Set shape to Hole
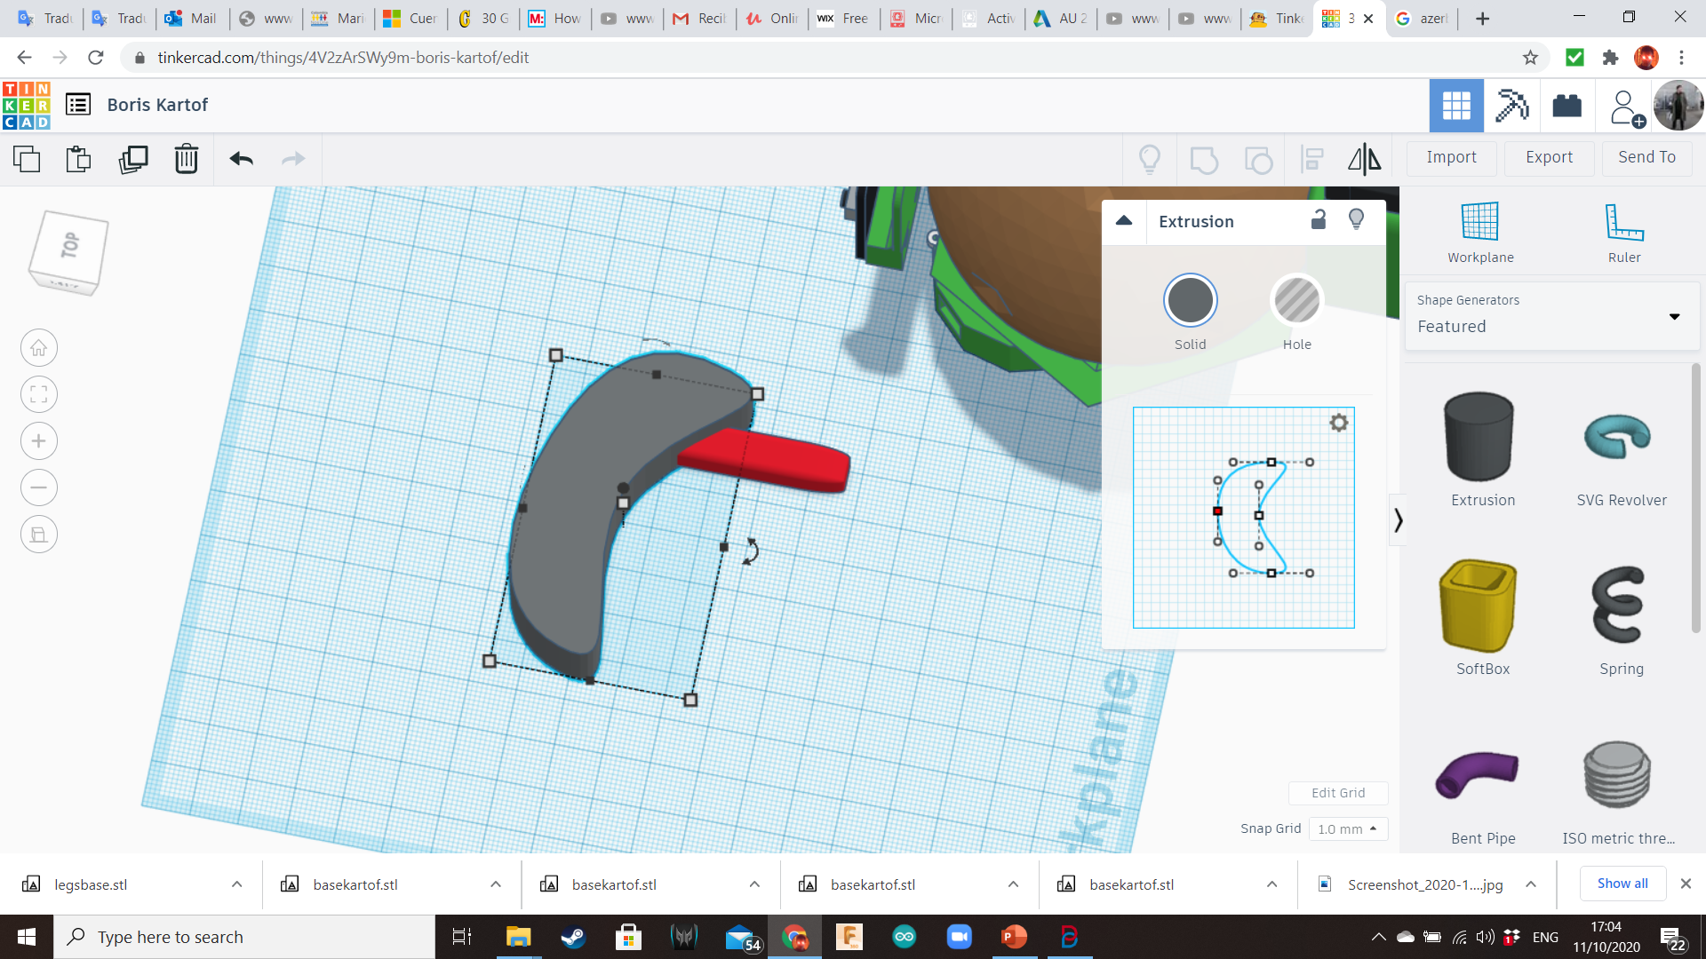1706x959 pixels. pyautogui.click(x=1296, y=301)
